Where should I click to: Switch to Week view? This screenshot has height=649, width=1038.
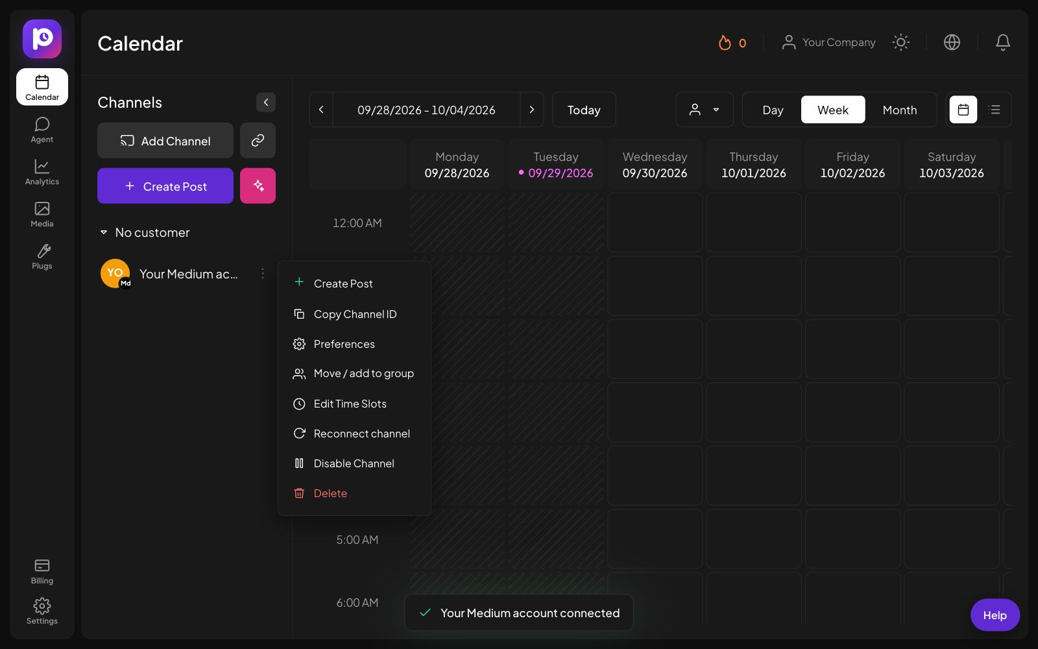coord(833,110)
